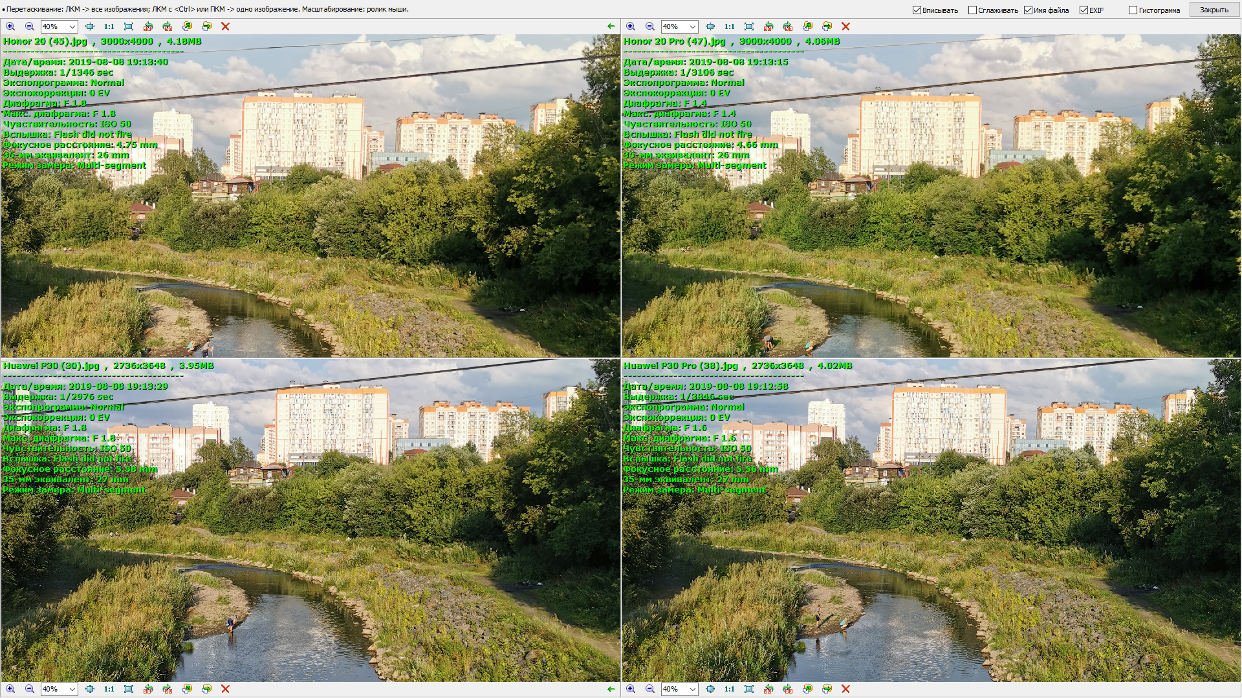This screenshot has width=1242, height=698.
Task: Enable the Сглаживать checkbox
Action: tap(972, 10)
